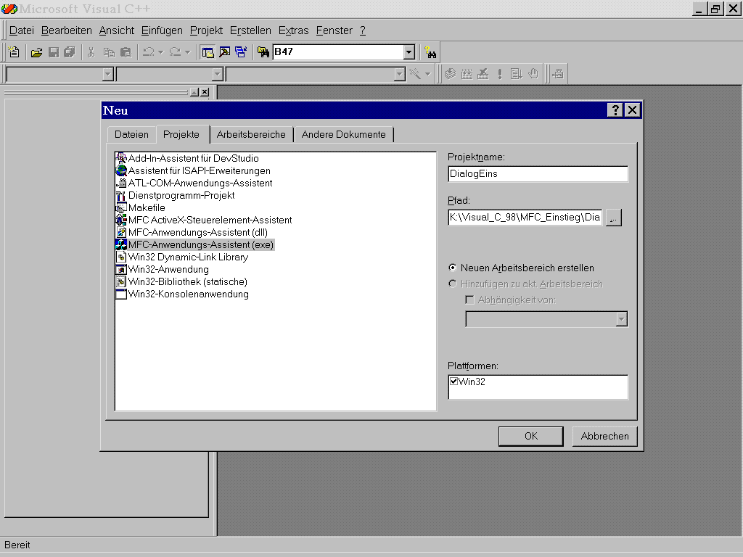The image size is (743, 557).
Task: Select ATL-COM-Anwendungs-Assistent entry
Action: (x=200, y=183)
